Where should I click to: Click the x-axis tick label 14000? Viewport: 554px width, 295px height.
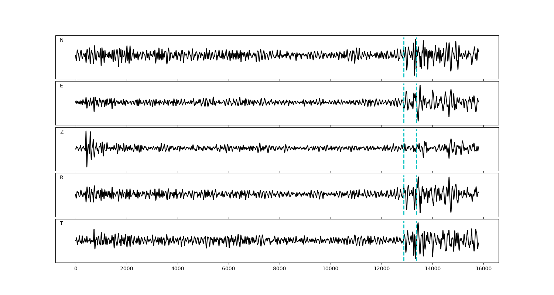(x=432, y=269)
